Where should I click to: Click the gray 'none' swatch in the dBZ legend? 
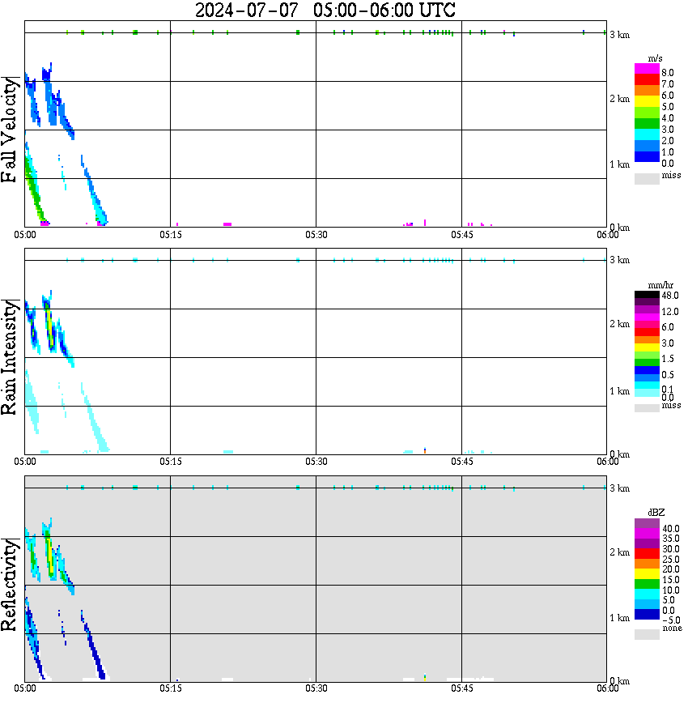click(647, 634)
